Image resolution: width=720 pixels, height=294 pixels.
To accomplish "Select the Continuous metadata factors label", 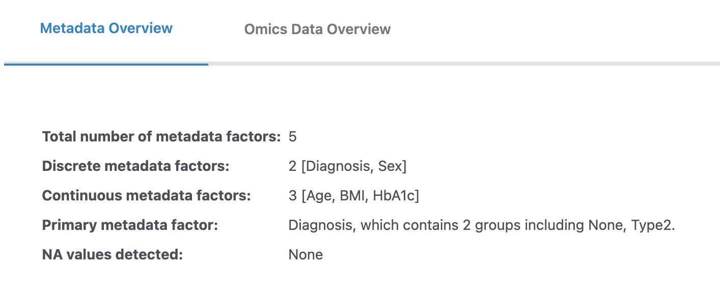I will [146, 195].
